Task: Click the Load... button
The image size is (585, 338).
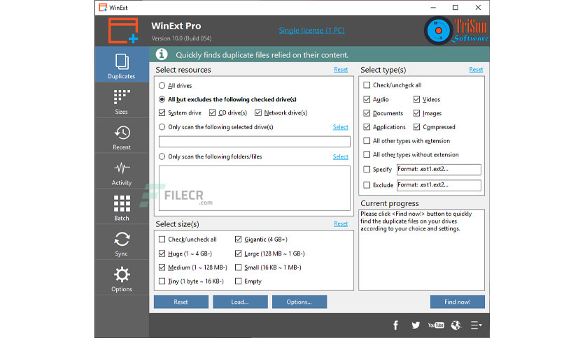Action: [240, 302]
